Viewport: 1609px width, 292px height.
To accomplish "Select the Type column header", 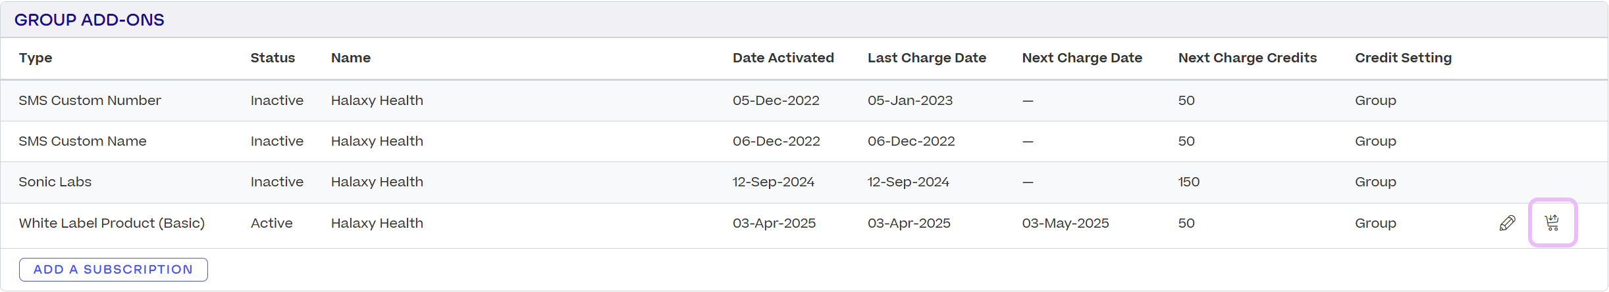I will point(36,58).
